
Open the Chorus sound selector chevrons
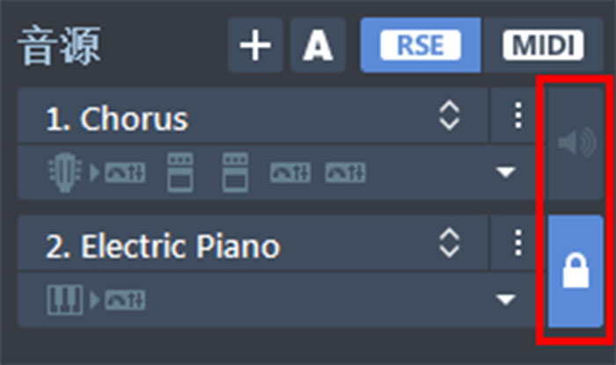[x=450, y=115]
